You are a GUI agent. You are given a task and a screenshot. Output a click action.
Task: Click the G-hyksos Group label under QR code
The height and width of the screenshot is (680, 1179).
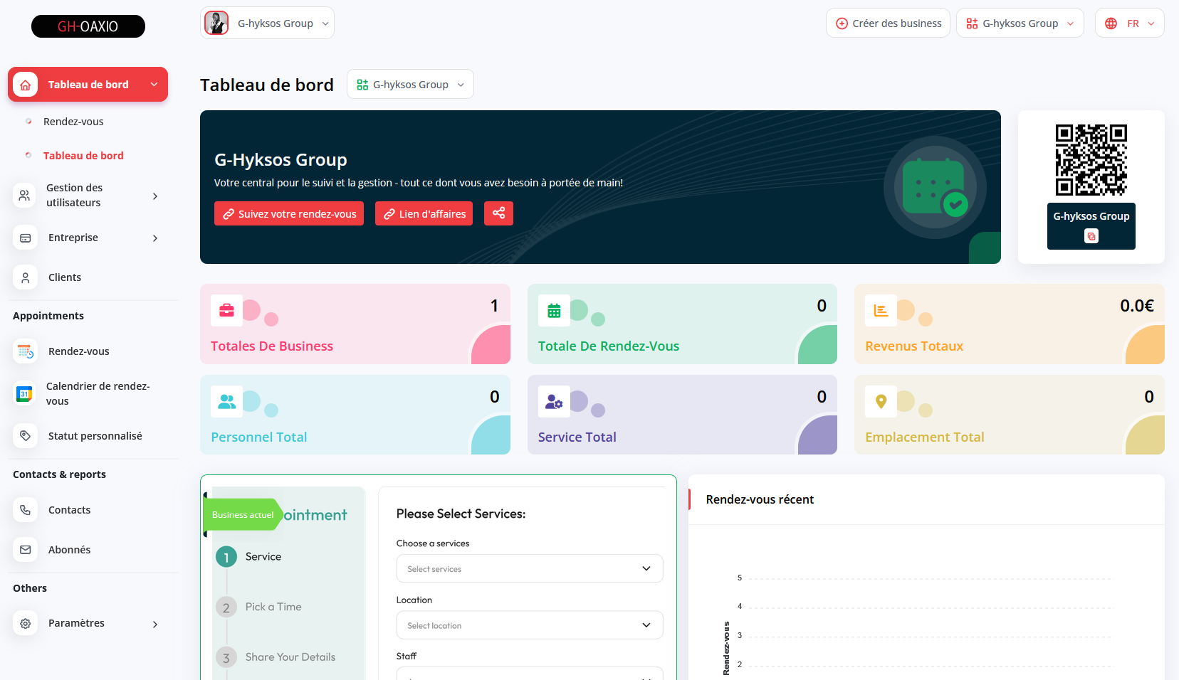[1091, 216]
